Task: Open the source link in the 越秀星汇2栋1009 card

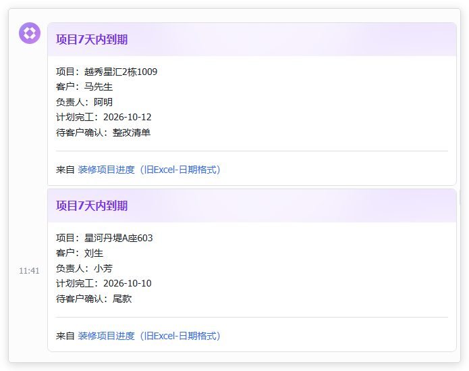Action: pyautogui.click(x=149, y=170)
